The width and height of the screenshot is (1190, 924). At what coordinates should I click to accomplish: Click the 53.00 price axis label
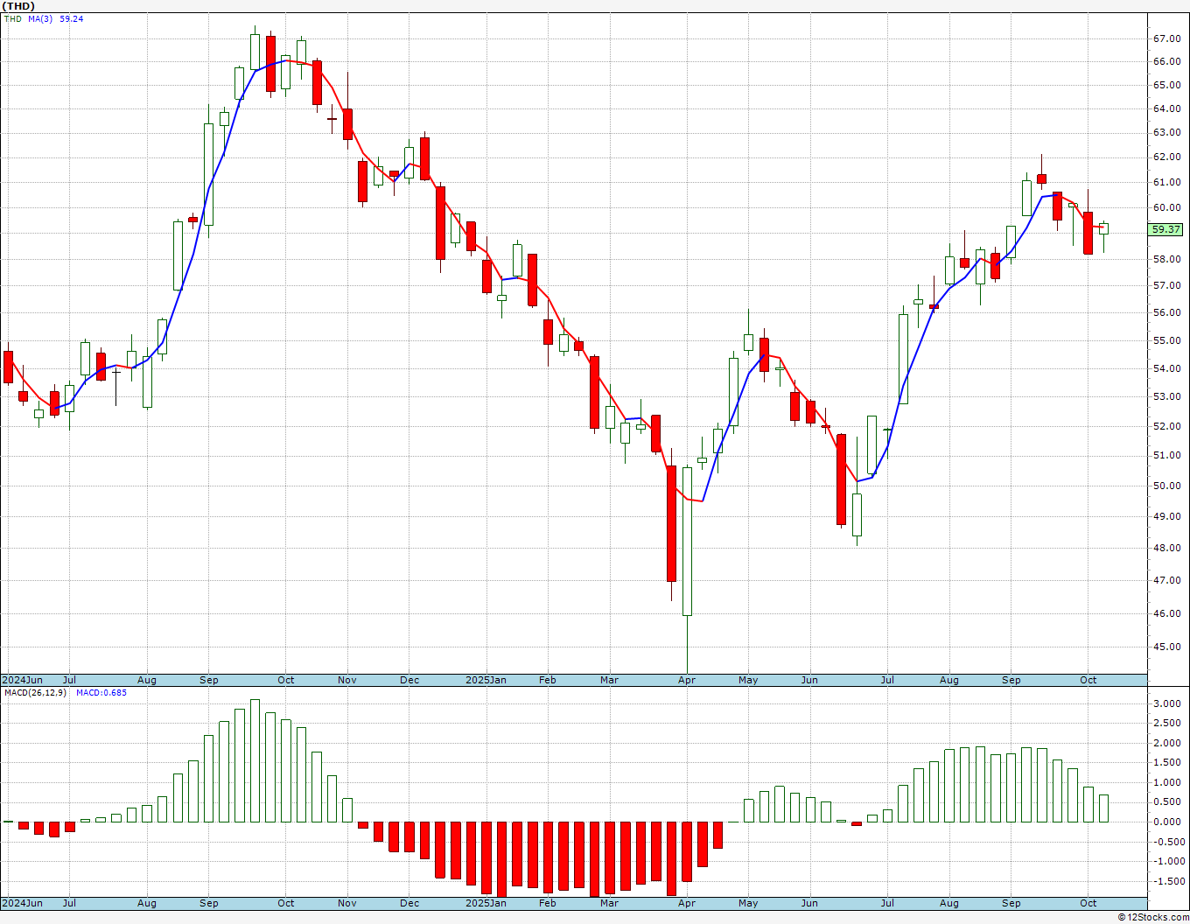pyautogui.click(x=1166, y=396)
